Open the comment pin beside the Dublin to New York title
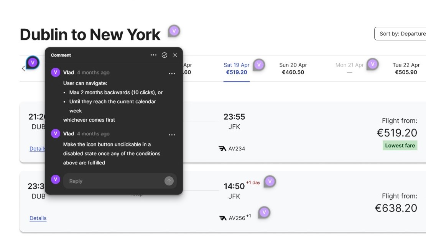This screenshot has height=239, width=426. (174, 31)
